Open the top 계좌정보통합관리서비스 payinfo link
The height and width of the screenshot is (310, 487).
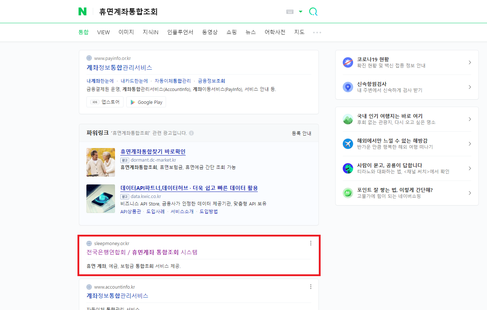click(119, 67)
